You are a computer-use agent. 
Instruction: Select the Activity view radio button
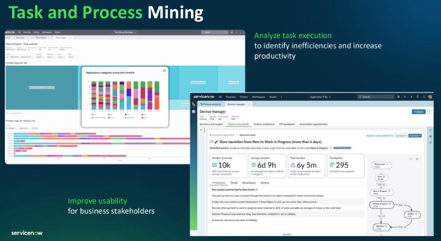tap(30, 128)
